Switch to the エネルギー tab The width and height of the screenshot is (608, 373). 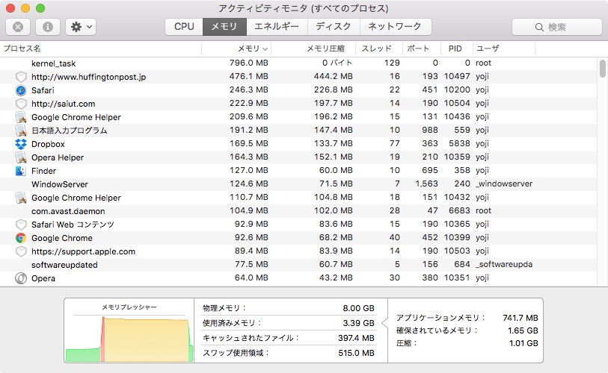coord(277,27)
